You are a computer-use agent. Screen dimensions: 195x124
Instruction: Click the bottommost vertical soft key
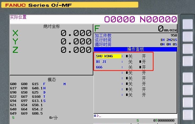(x=188, y=115)
